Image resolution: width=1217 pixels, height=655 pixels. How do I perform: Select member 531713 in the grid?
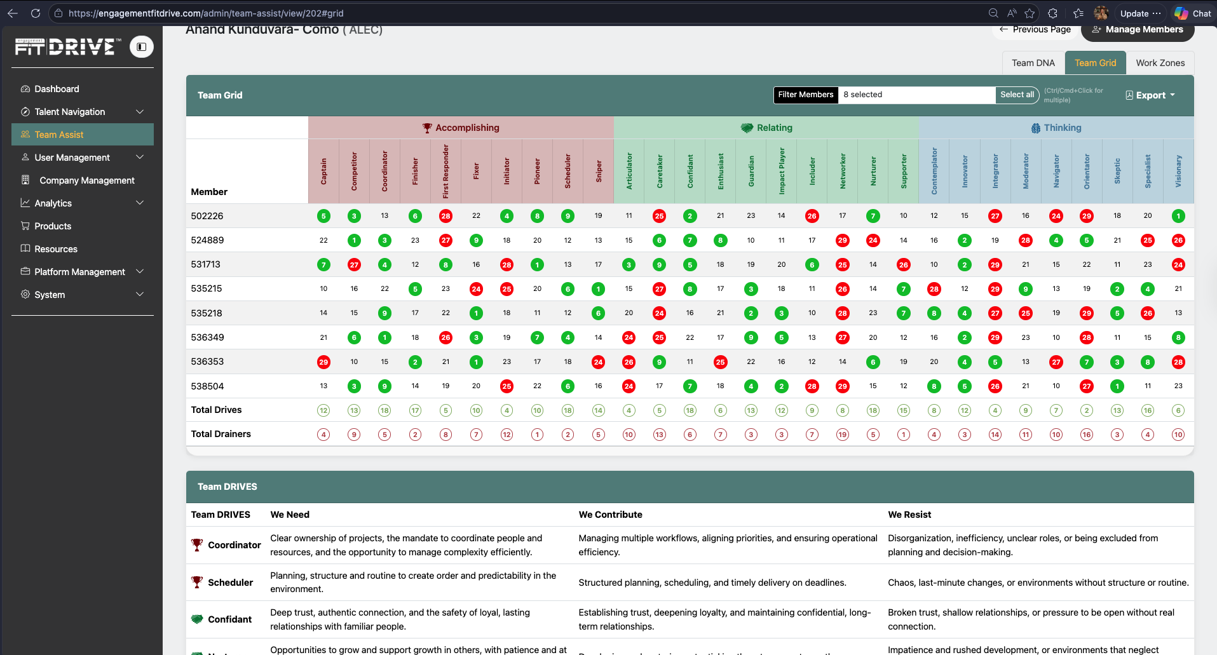(x=206, y=264)
